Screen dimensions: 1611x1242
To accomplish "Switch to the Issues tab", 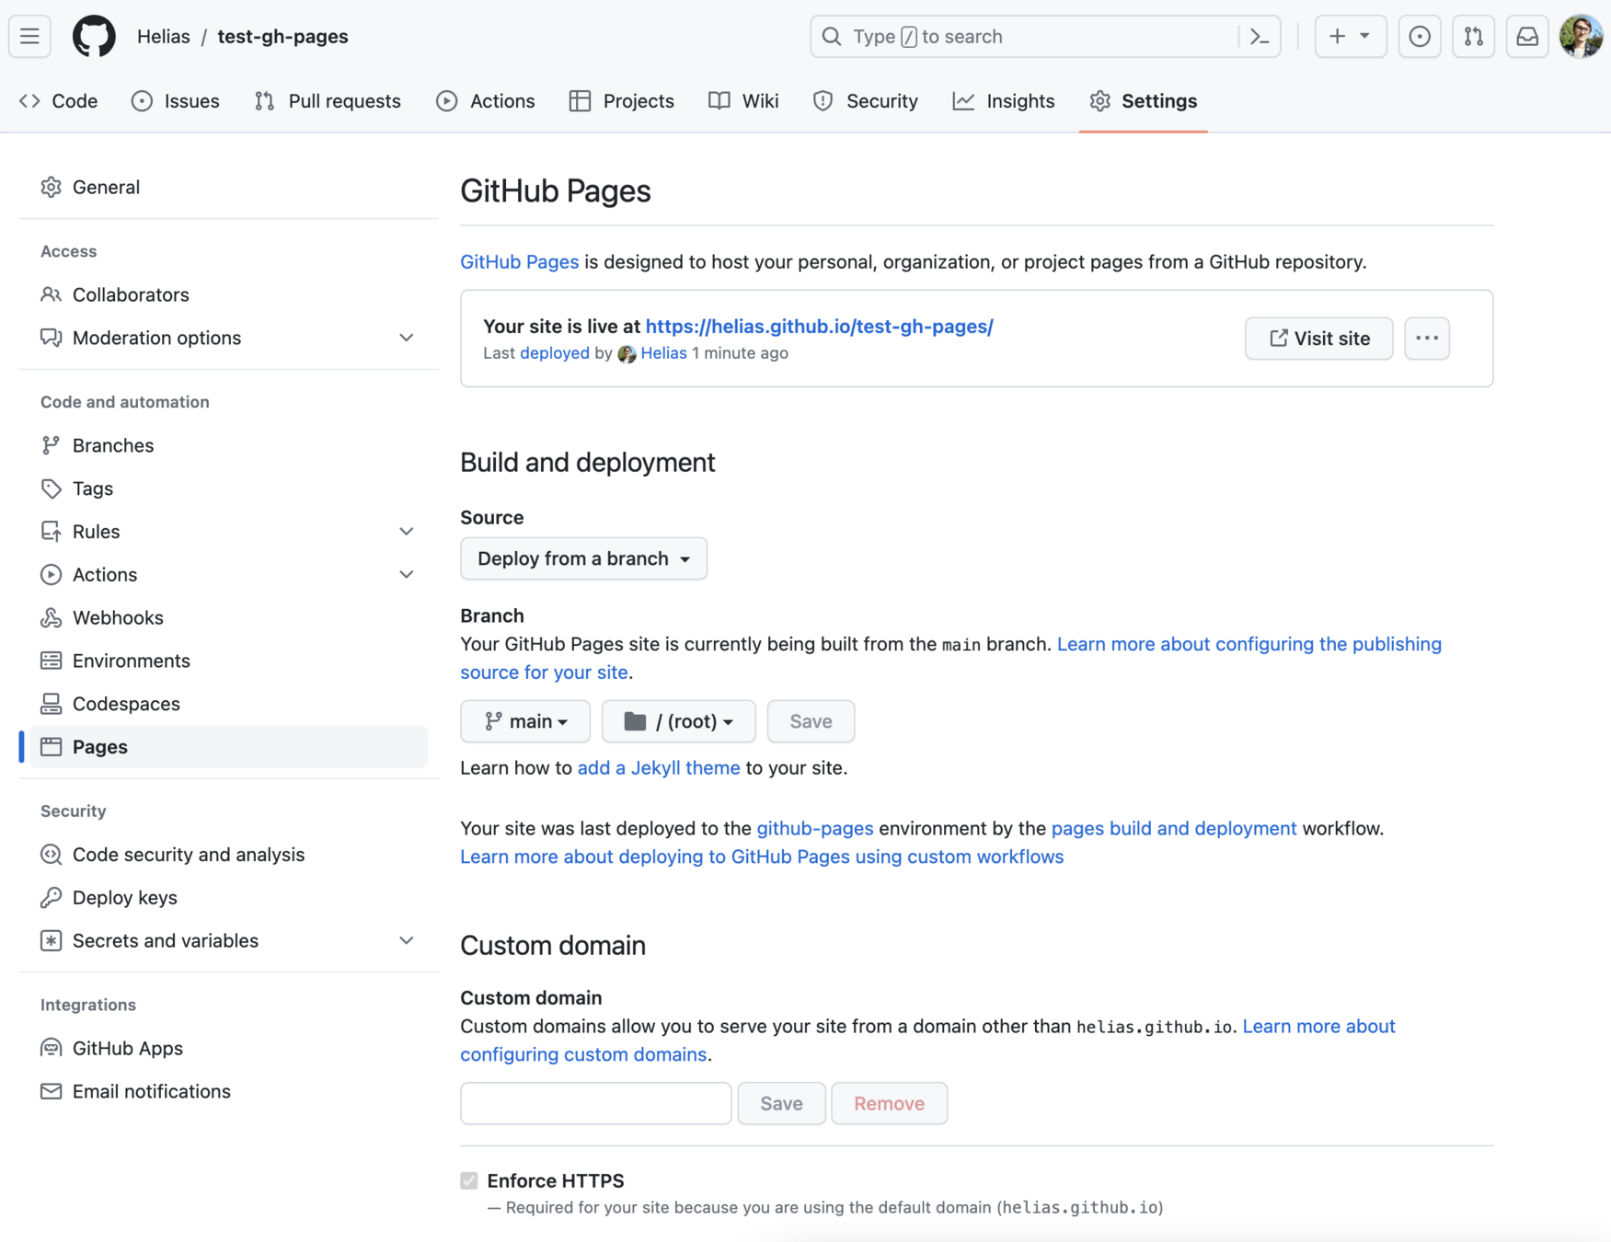I will point(176,101).
